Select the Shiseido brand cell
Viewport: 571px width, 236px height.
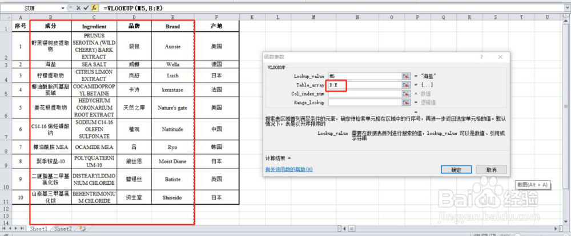(x=172, y=197)
